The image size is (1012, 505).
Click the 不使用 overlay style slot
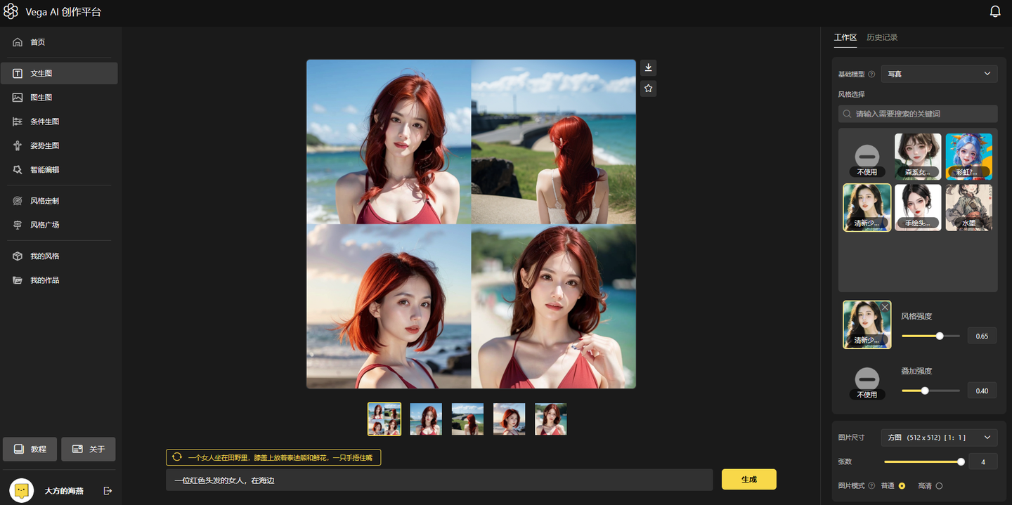tap(867, 379)
